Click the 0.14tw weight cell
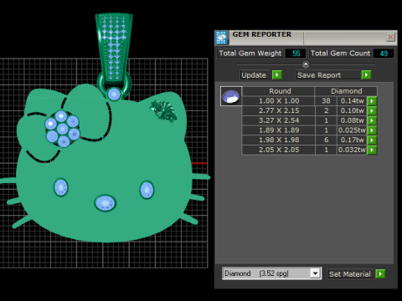 coord(352,101)
